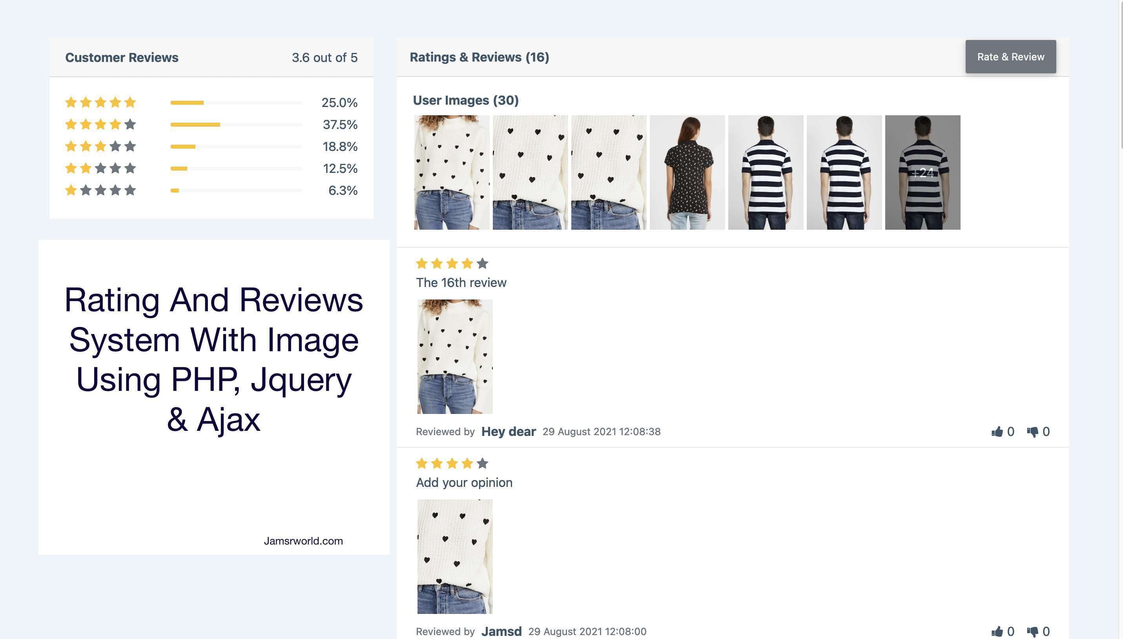Image resolution: width=1123 pixels, height=639 pixels.
Task: Like the 16th review with thumbs up
Action: [x=997, y=432]
